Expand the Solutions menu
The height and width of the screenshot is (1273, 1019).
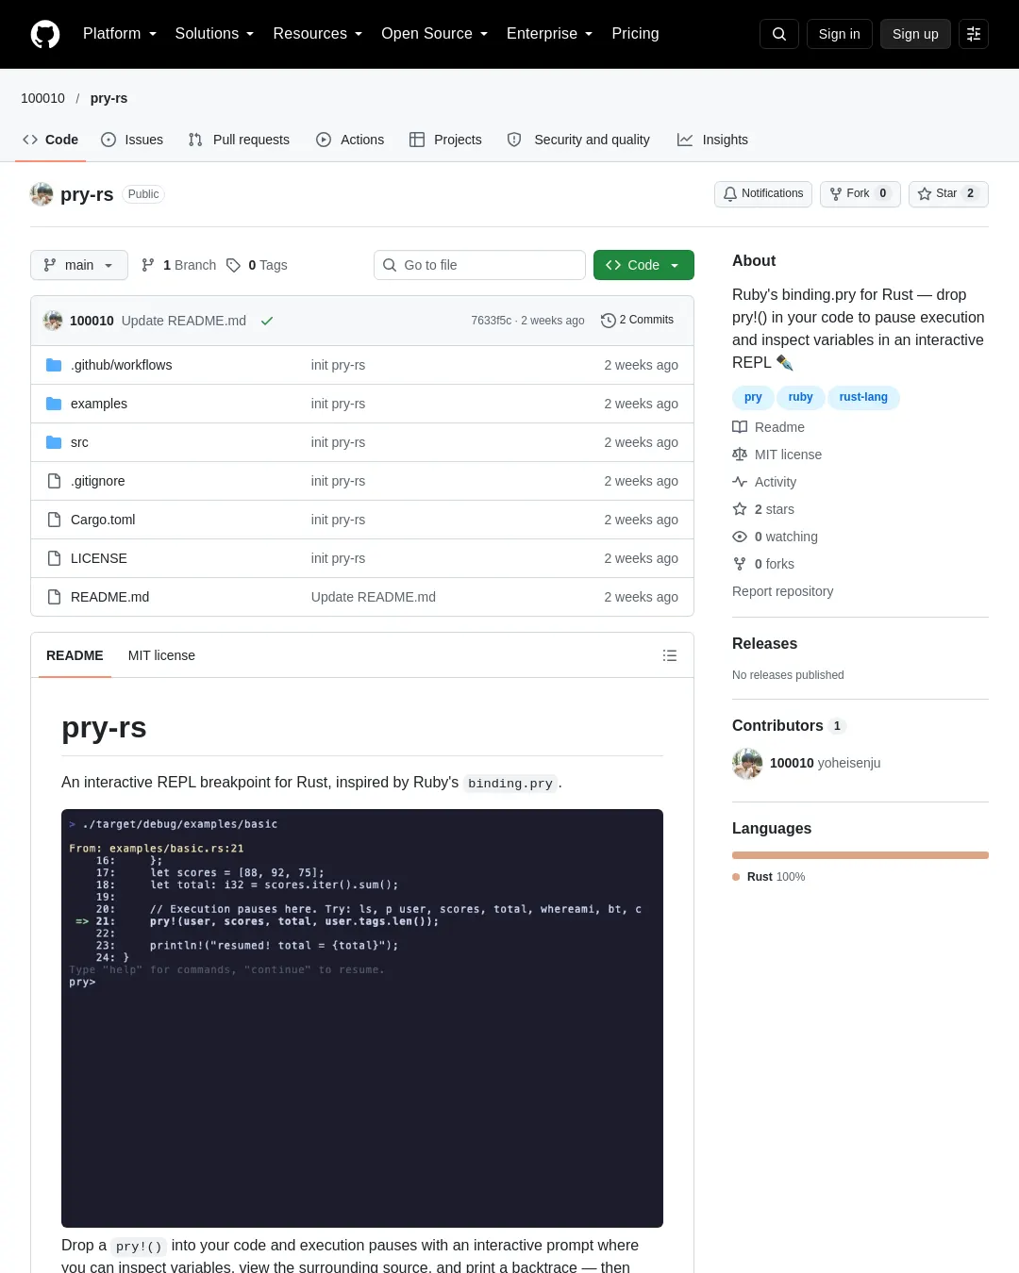click(214, 34)
